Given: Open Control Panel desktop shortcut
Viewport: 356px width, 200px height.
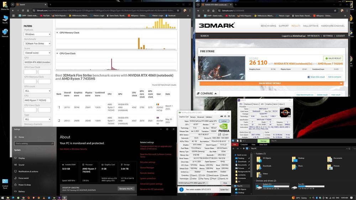Looking at the screenshot, I should coord(5,184).
